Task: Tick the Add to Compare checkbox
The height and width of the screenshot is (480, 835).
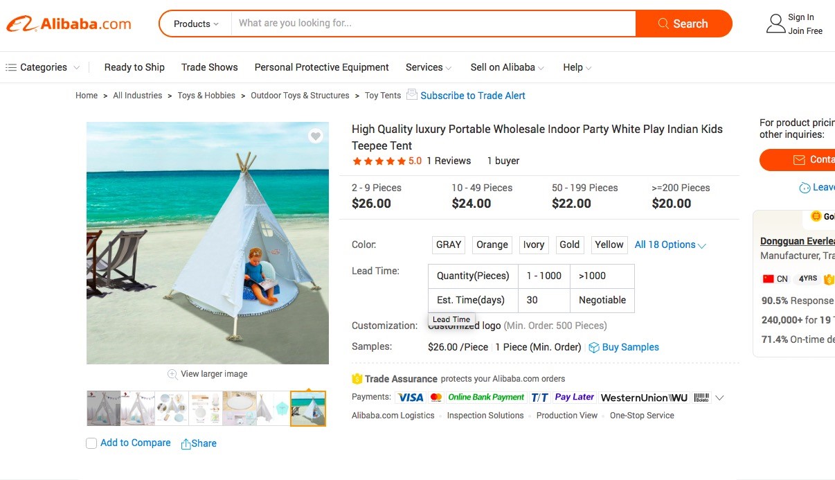Action: tap(91, 443)
